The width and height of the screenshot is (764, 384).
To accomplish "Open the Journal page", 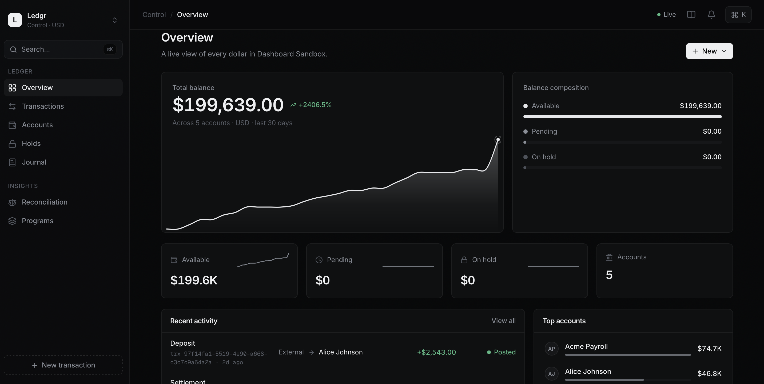I will click(63, 162).
